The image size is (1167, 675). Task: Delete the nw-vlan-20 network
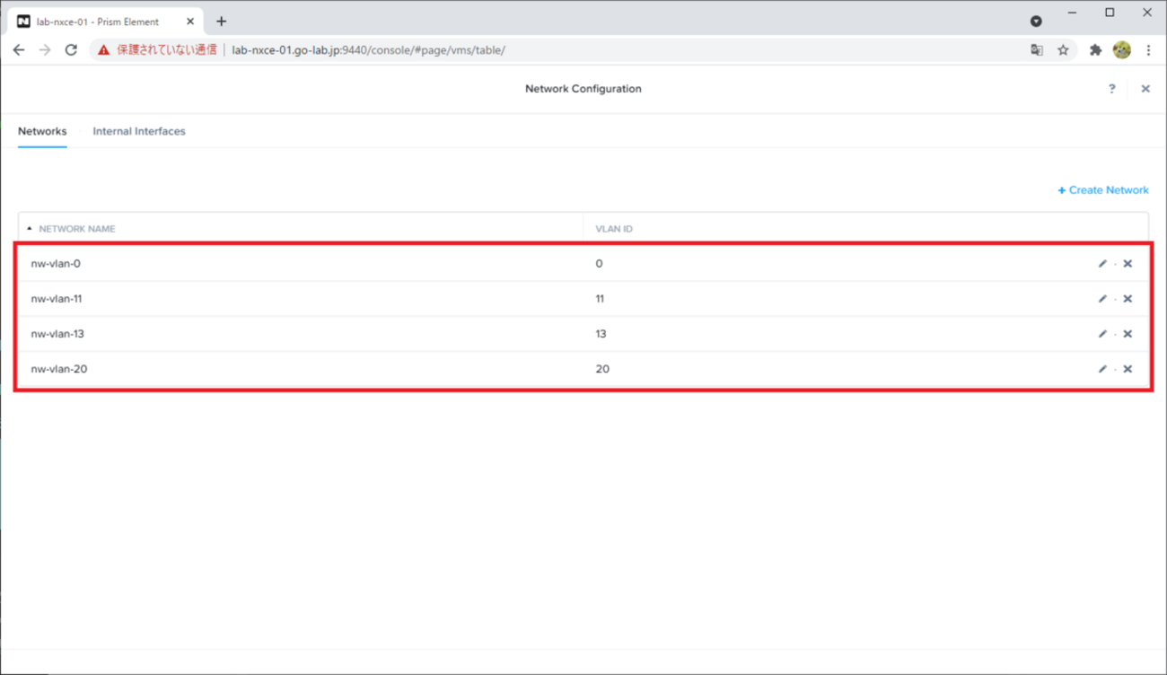click(1128, 368)
